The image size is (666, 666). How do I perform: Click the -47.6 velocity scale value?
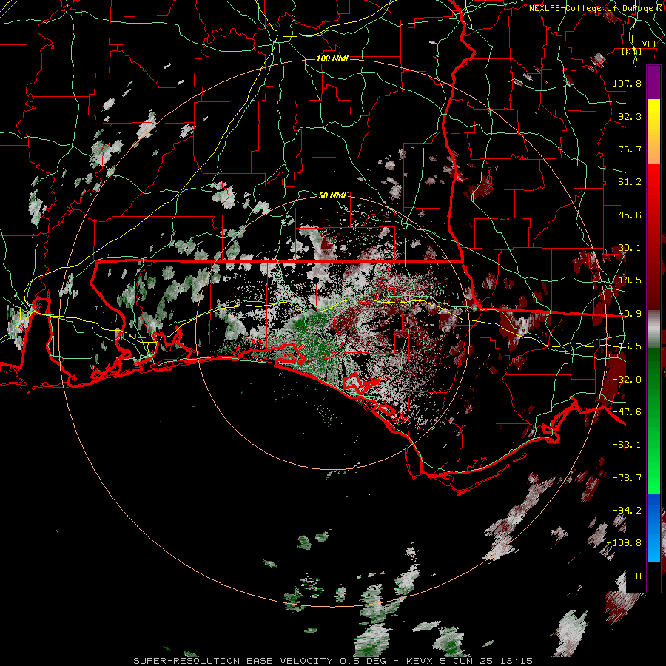pyautogui.click(x=627, y=412)
